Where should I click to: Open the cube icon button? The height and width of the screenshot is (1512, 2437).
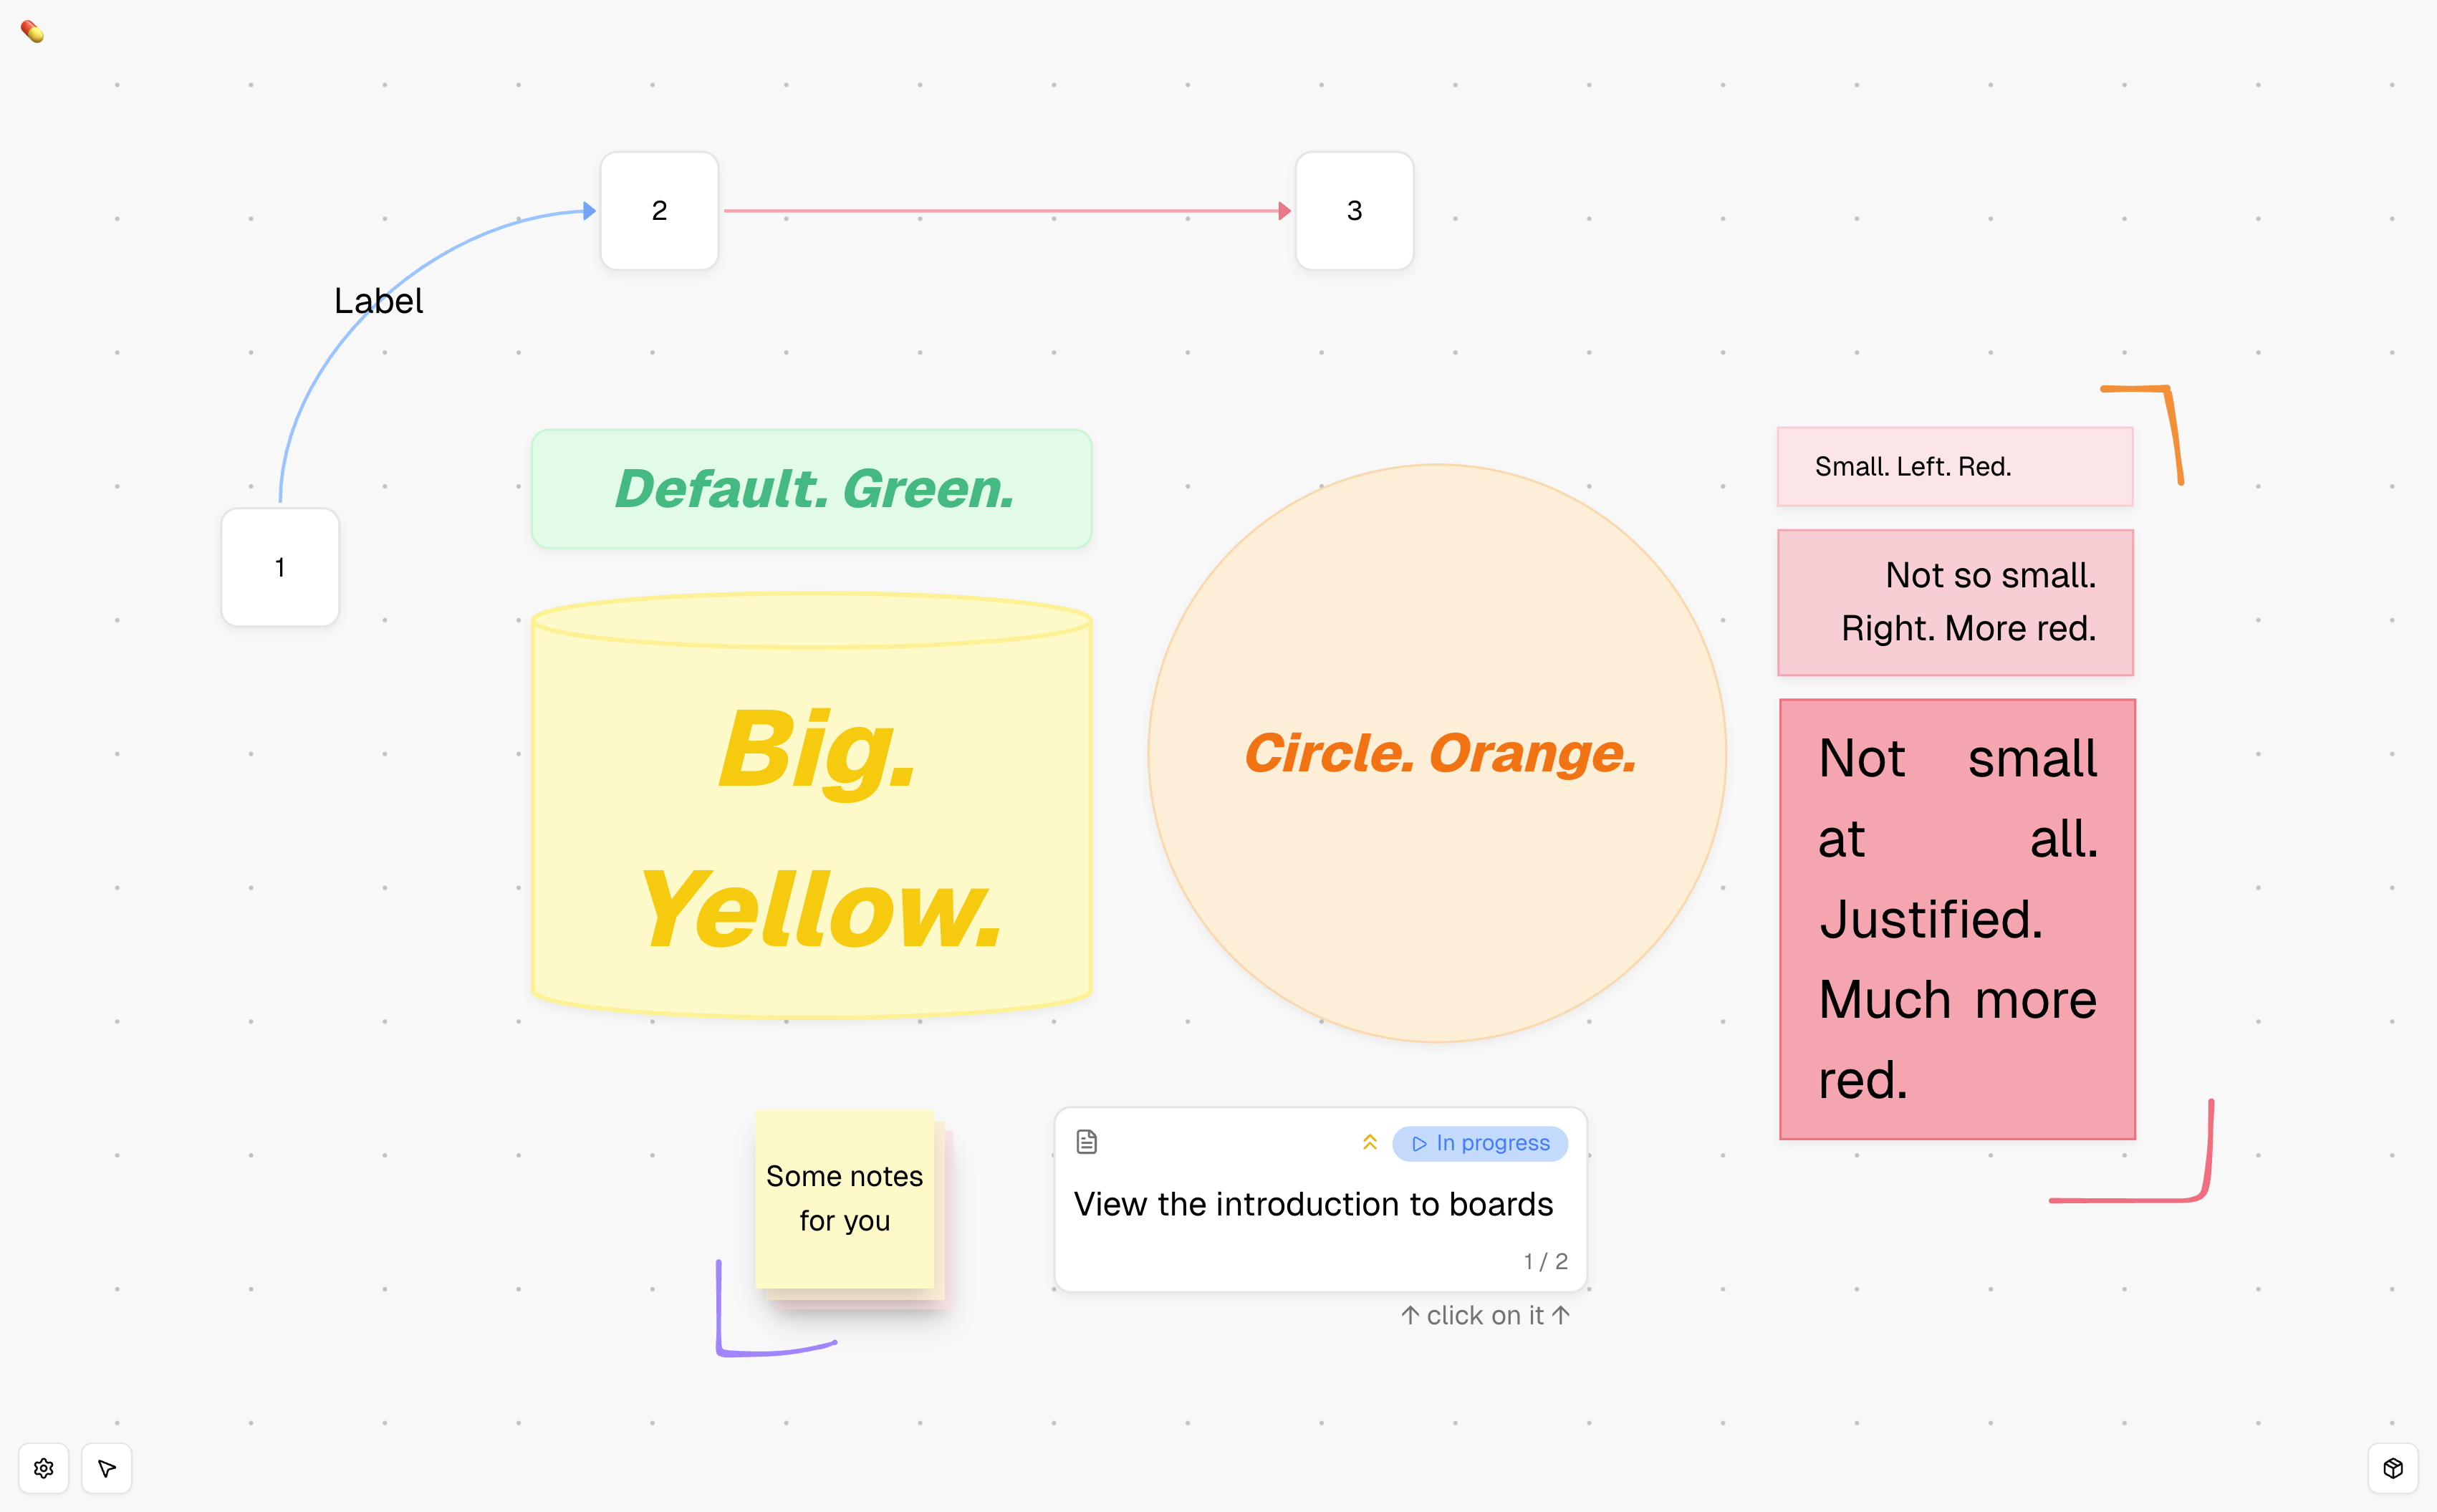click(x=2392, y=1468)
